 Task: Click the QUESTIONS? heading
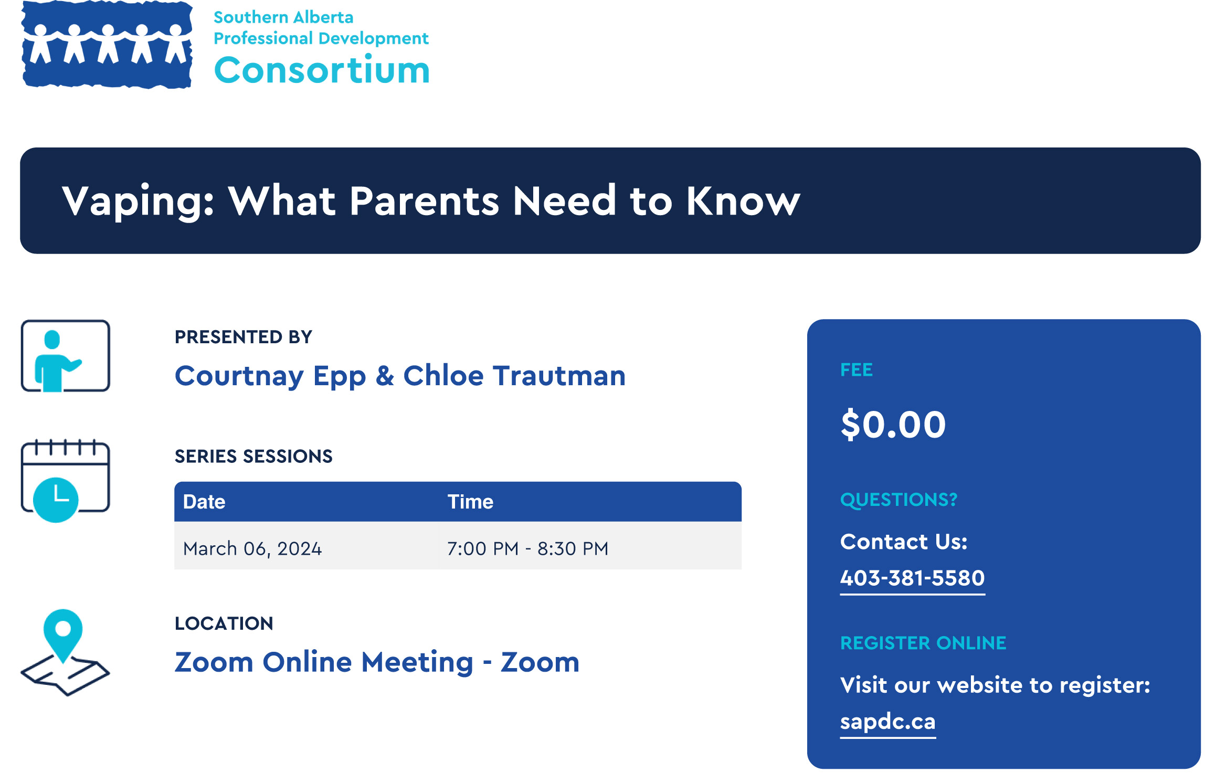(x=899, y=500)
